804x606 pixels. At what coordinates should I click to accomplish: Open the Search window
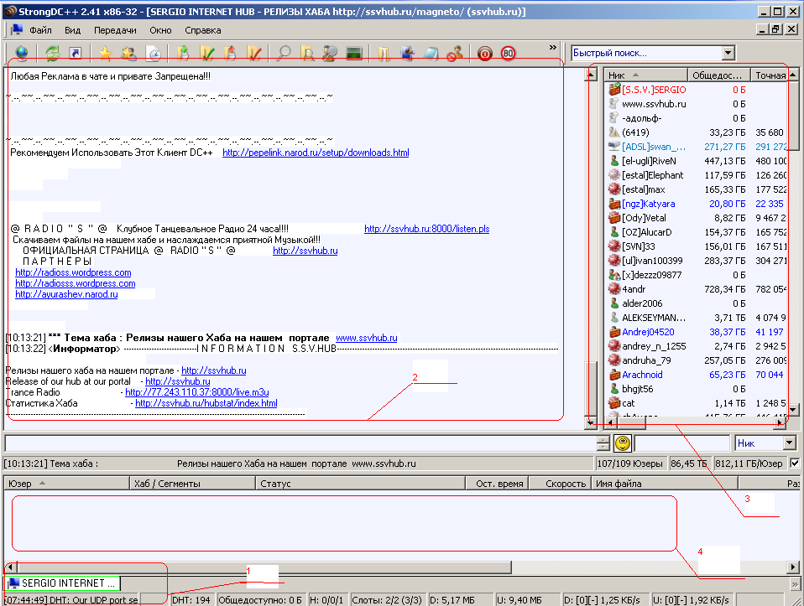[285, 52]
